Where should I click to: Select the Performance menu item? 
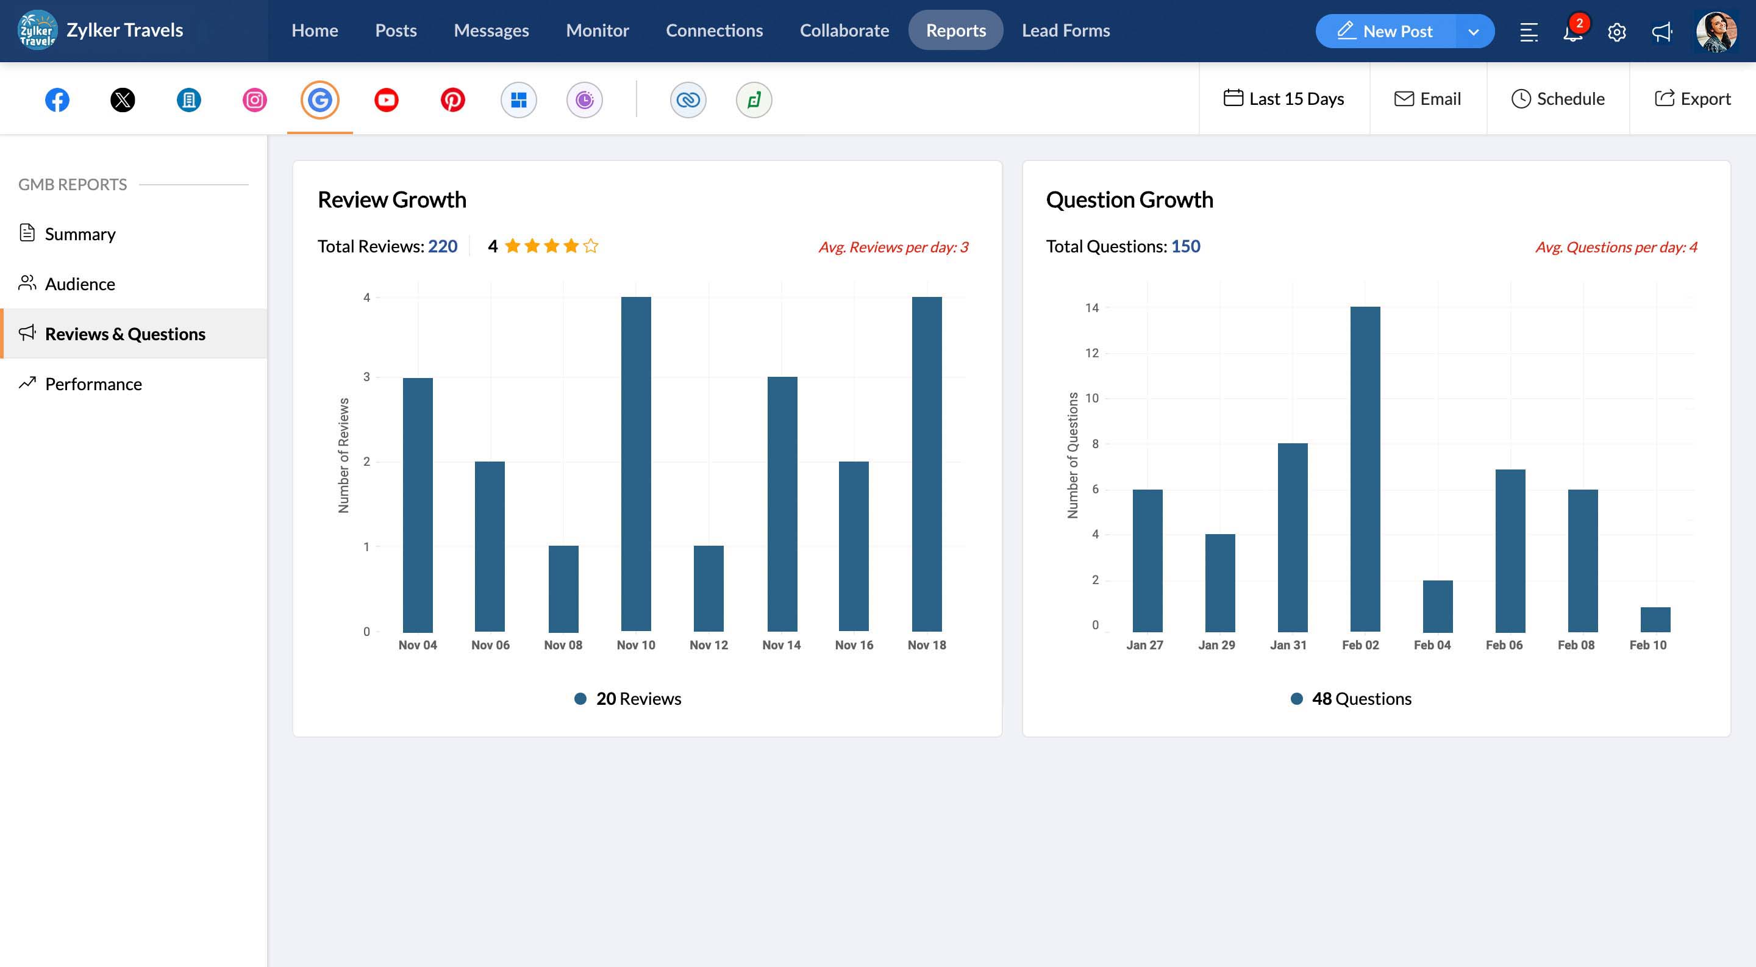point(93,384)
